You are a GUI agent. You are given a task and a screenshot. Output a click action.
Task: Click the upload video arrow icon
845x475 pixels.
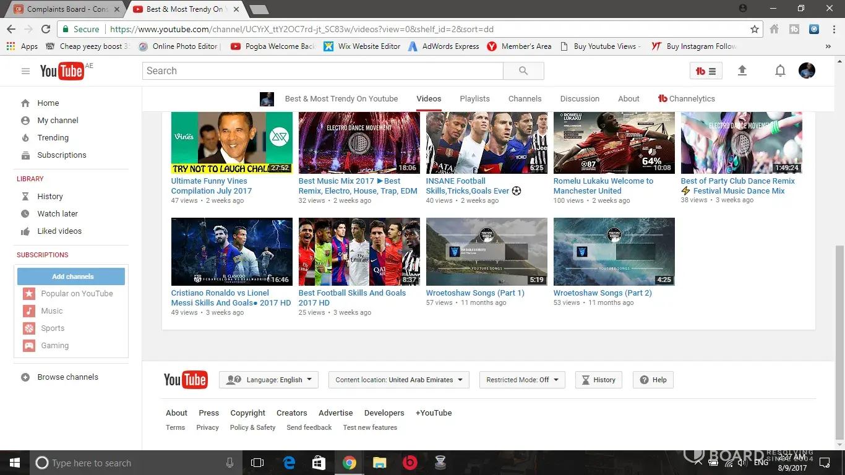tap(742, 71)
